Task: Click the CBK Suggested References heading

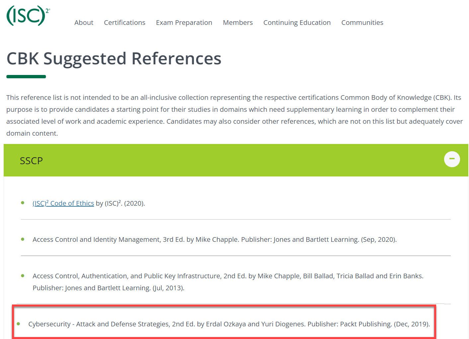Action: coord(114,59)
